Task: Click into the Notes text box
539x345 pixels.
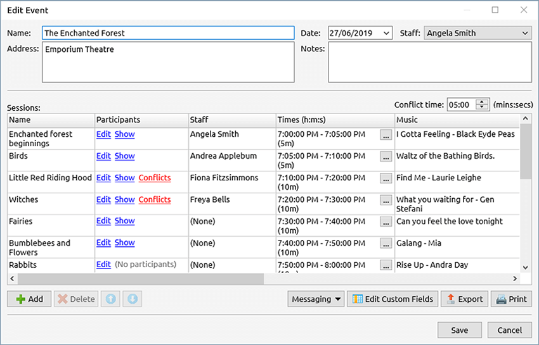Action: (429, 62)
